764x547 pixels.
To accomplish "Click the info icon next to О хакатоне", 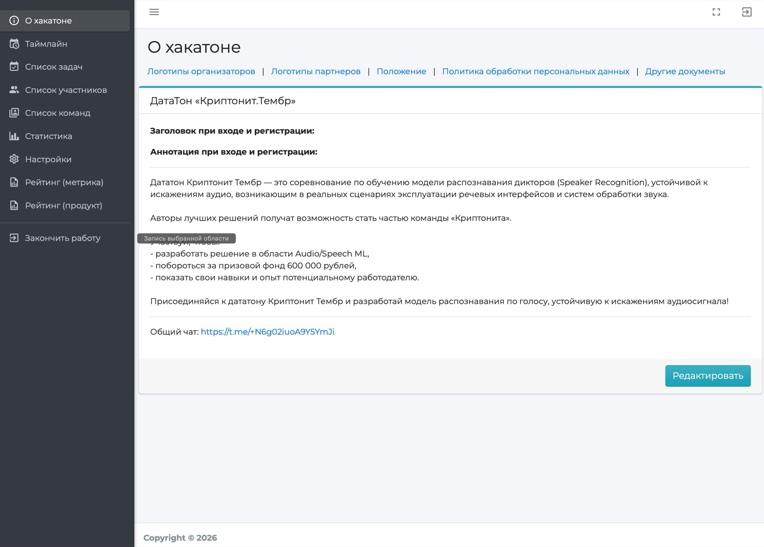I will (14, 21).
